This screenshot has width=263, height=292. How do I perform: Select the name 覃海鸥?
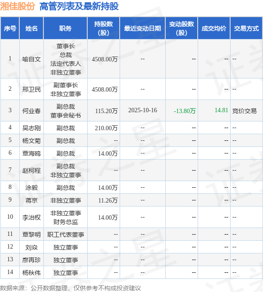[x=32, y=153]
